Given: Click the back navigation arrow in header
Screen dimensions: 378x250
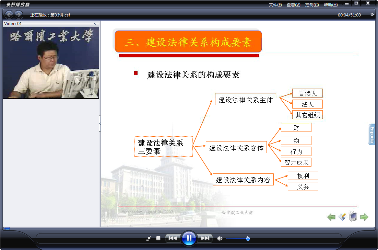Looking at the screenshot, I should point(9,15).
